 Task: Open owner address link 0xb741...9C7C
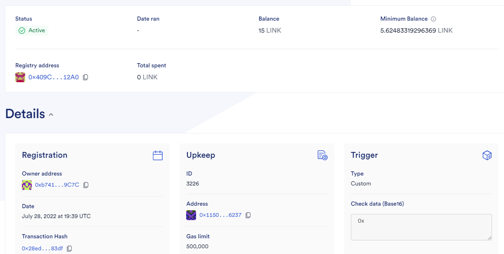(57, 185)
